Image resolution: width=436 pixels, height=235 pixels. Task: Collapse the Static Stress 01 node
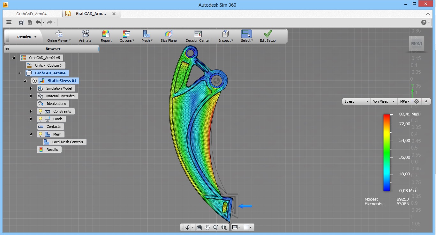pyautogui.click(x=25, y=81)
